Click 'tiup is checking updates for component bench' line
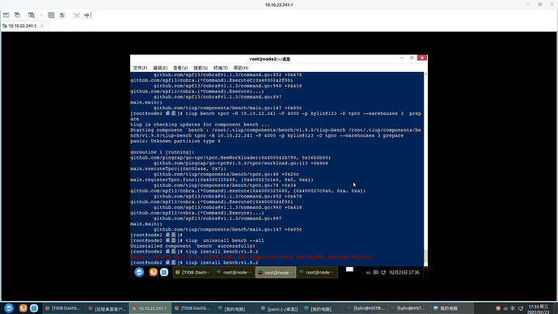The width and height of the screenshot is (558, 314). [200, 125]
